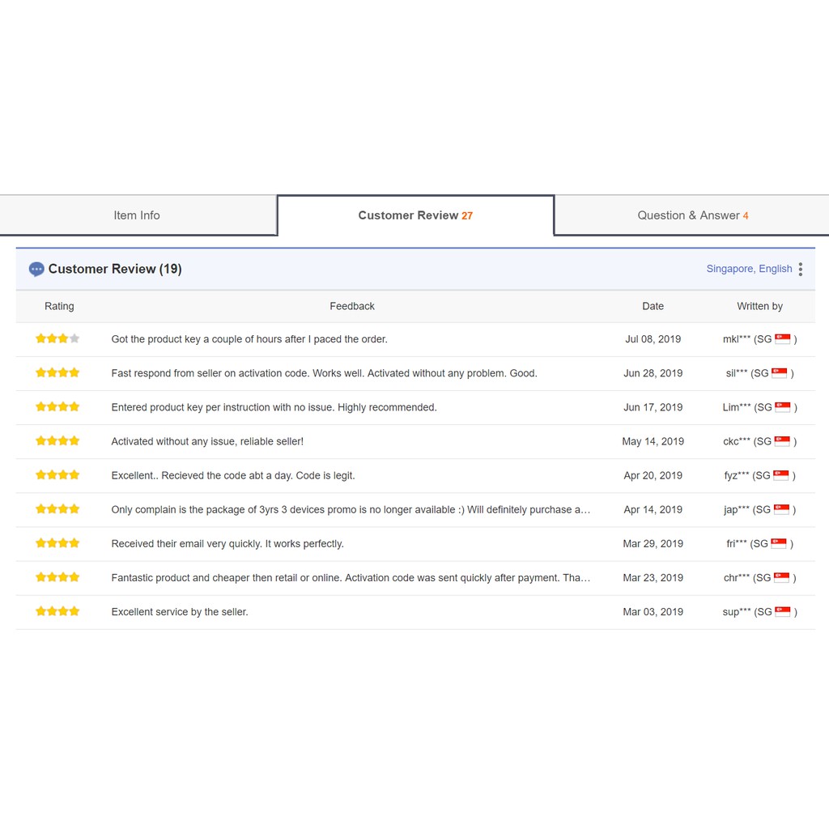Open the three-dot options menu

800,270
